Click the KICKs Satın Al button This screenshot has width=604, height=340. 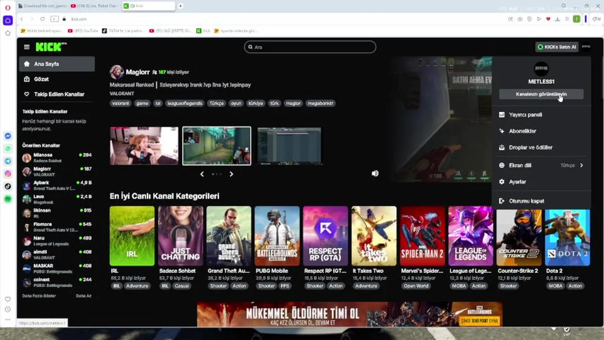click(557, 47)
